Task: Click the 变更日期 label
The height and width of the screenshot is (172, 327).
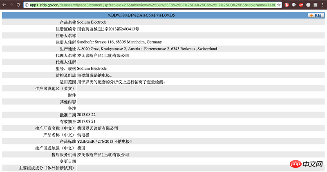Action: pyautogui.click(x=68, y=161)
